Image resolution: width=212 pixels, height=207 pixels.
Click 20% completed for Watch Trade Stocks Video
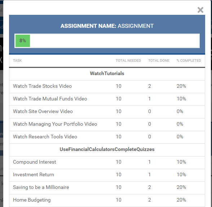point(181,86)
